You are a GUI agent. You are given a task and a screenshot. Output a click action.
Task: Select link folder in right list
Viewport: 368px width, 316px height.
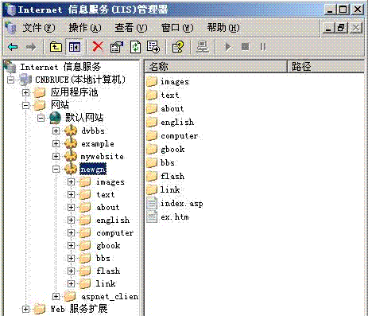tap(170, 189)
